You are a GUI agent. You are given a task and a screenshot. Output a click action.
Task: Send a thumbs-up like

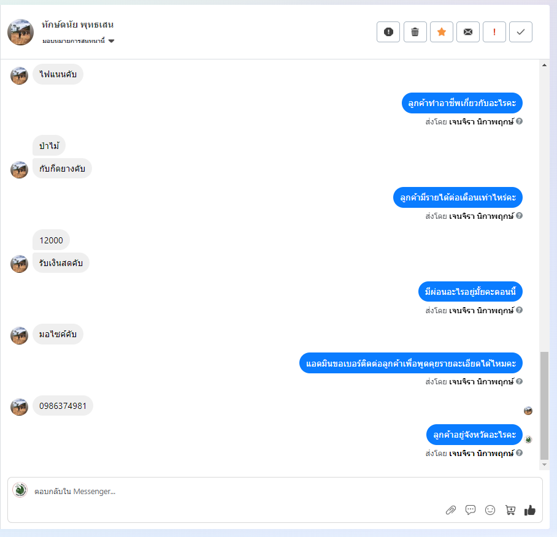pos(529,511)
